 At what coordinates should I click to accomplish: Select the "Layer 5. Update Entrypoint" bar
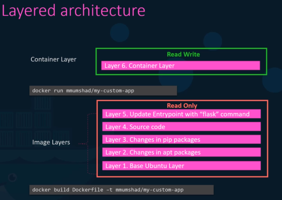click(182, 114)
